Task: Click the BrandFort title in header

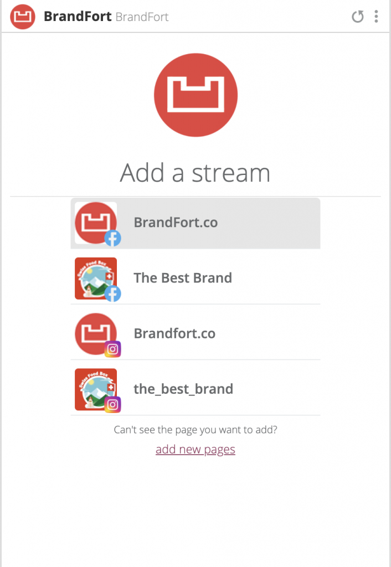Action: (x=78, y=17)
